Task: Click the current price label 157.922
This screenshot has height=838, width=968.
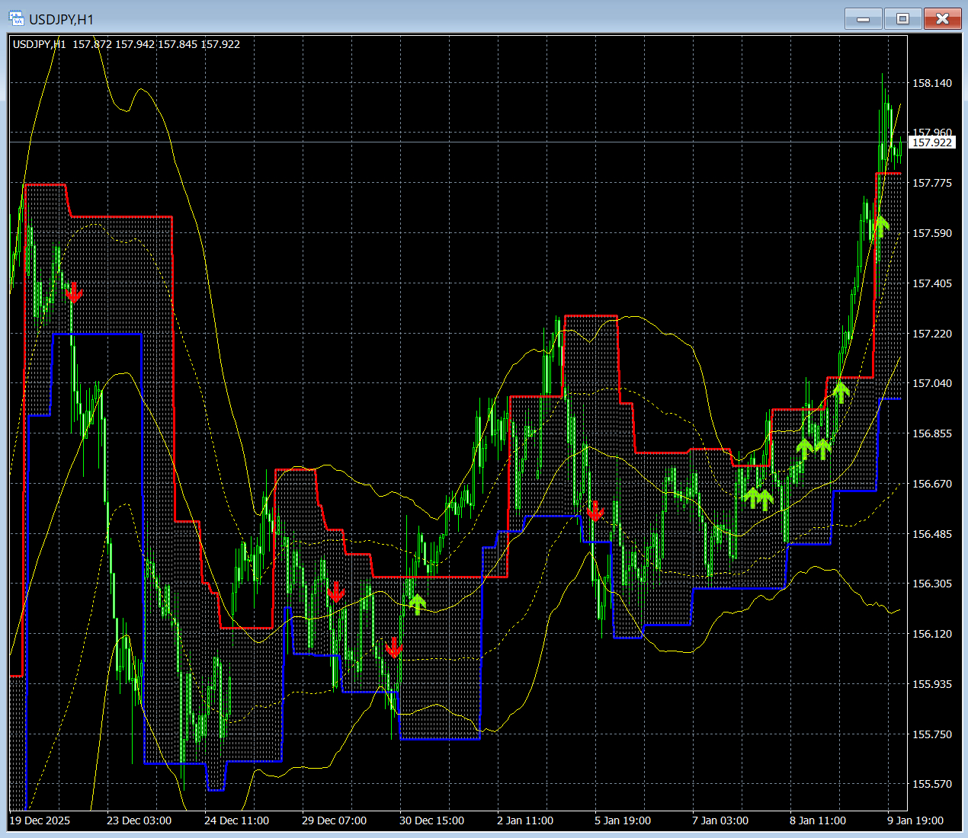Action: [x=932, y=142]
